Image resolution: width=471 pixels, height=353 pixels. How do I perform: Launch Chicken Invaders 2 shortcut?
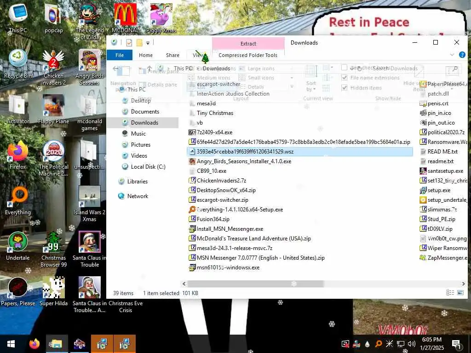53,67
